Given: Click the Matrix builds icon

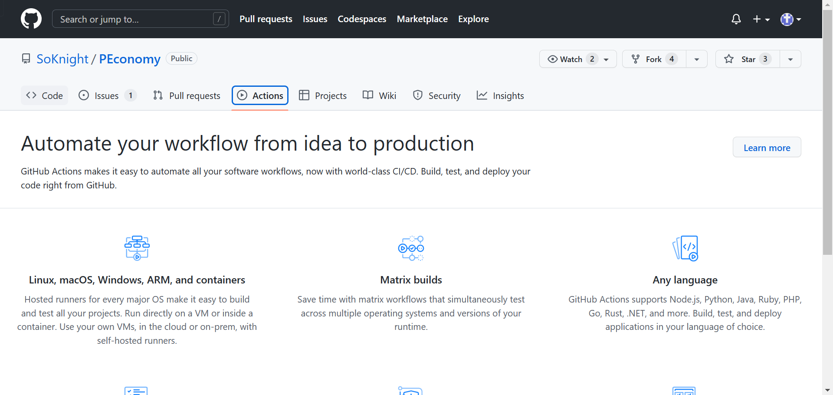Looking at the screenshot, I should [x=411, y=248].
